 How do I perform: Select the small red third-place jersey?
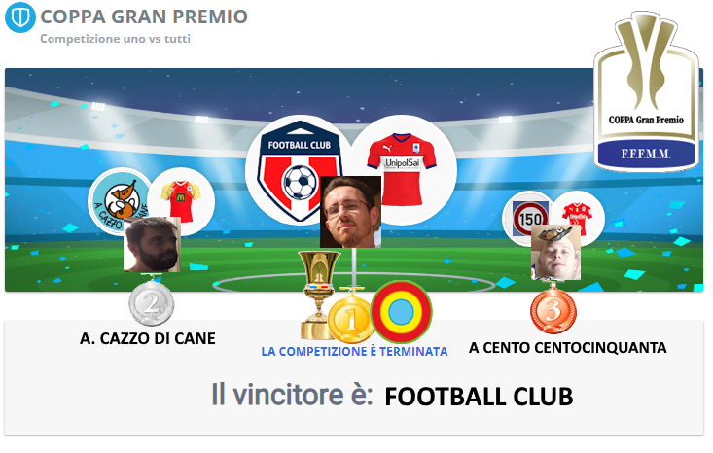(577, 219)
